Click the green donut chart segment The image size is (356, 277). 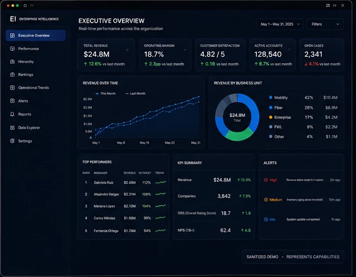point(239,135)
